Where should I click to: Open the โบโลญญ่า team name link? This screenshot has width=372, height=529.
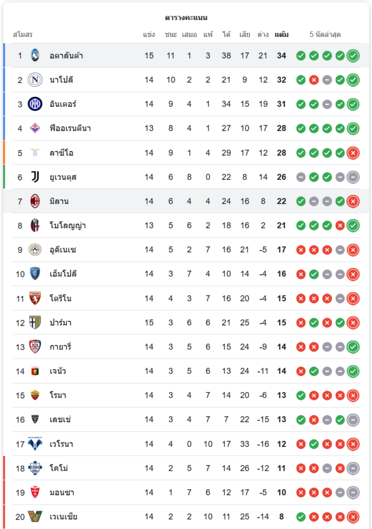pyautogui.click(x=68, y=226)
